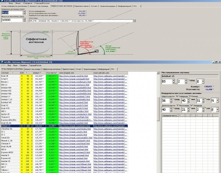This screenshot has height=173, width=221.
Task: Restore the lower Satellite Antenna Alignment window
Action: tap(216, 62)
